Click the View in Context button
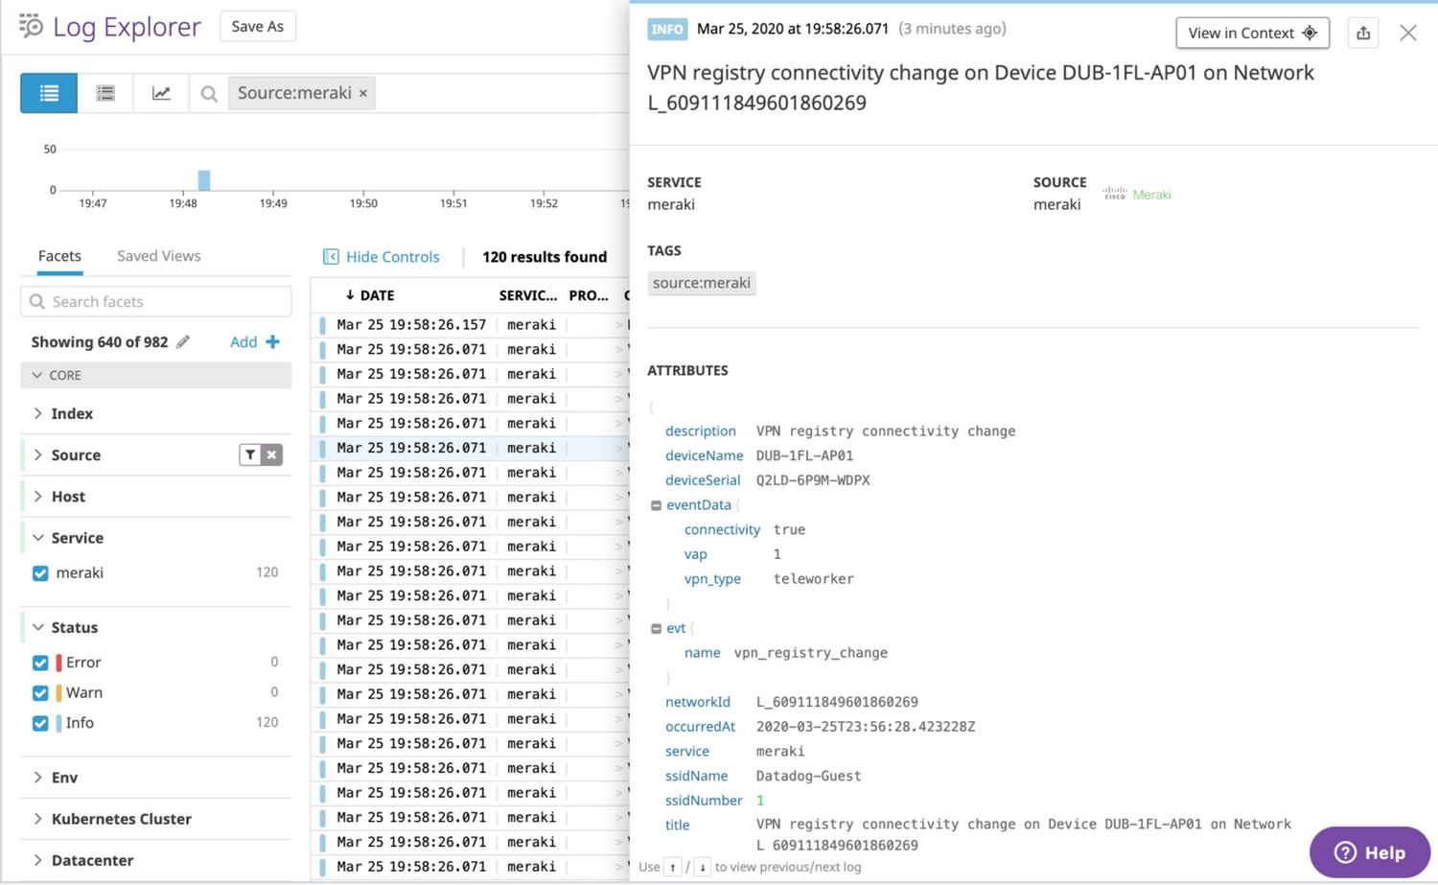Image resolution: width=1438 pixels, height=885 pixels. coord(1252,32)
